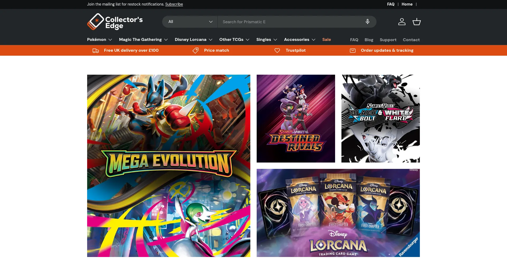Expand the Pokémon menu
507x262 pixels.
(100, 40)
